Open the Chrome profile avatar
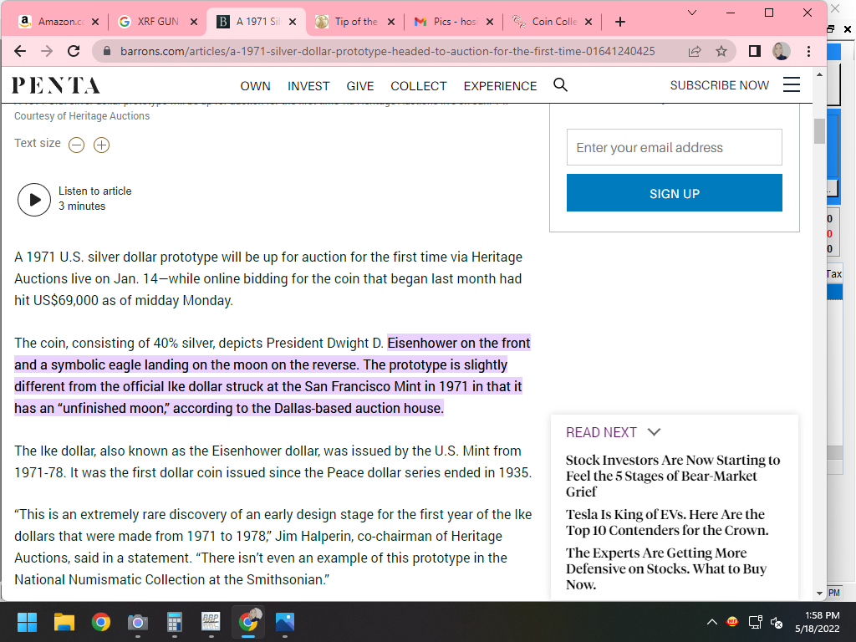 [782, 51]
